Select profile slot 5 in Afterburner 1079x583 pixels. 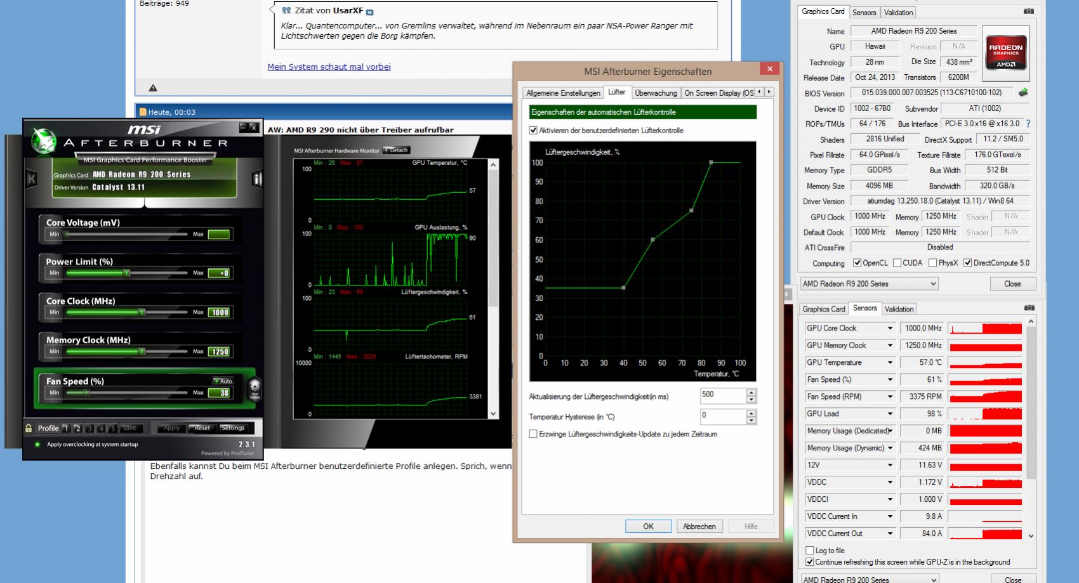[x=112, y=428]
